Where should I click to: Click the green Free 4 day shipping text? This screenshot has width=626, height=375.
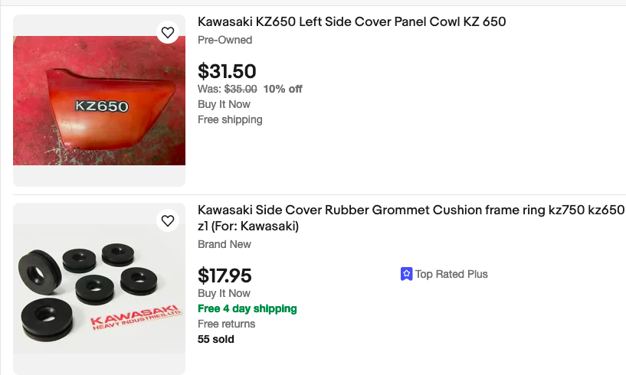click(x=247, y=308)
